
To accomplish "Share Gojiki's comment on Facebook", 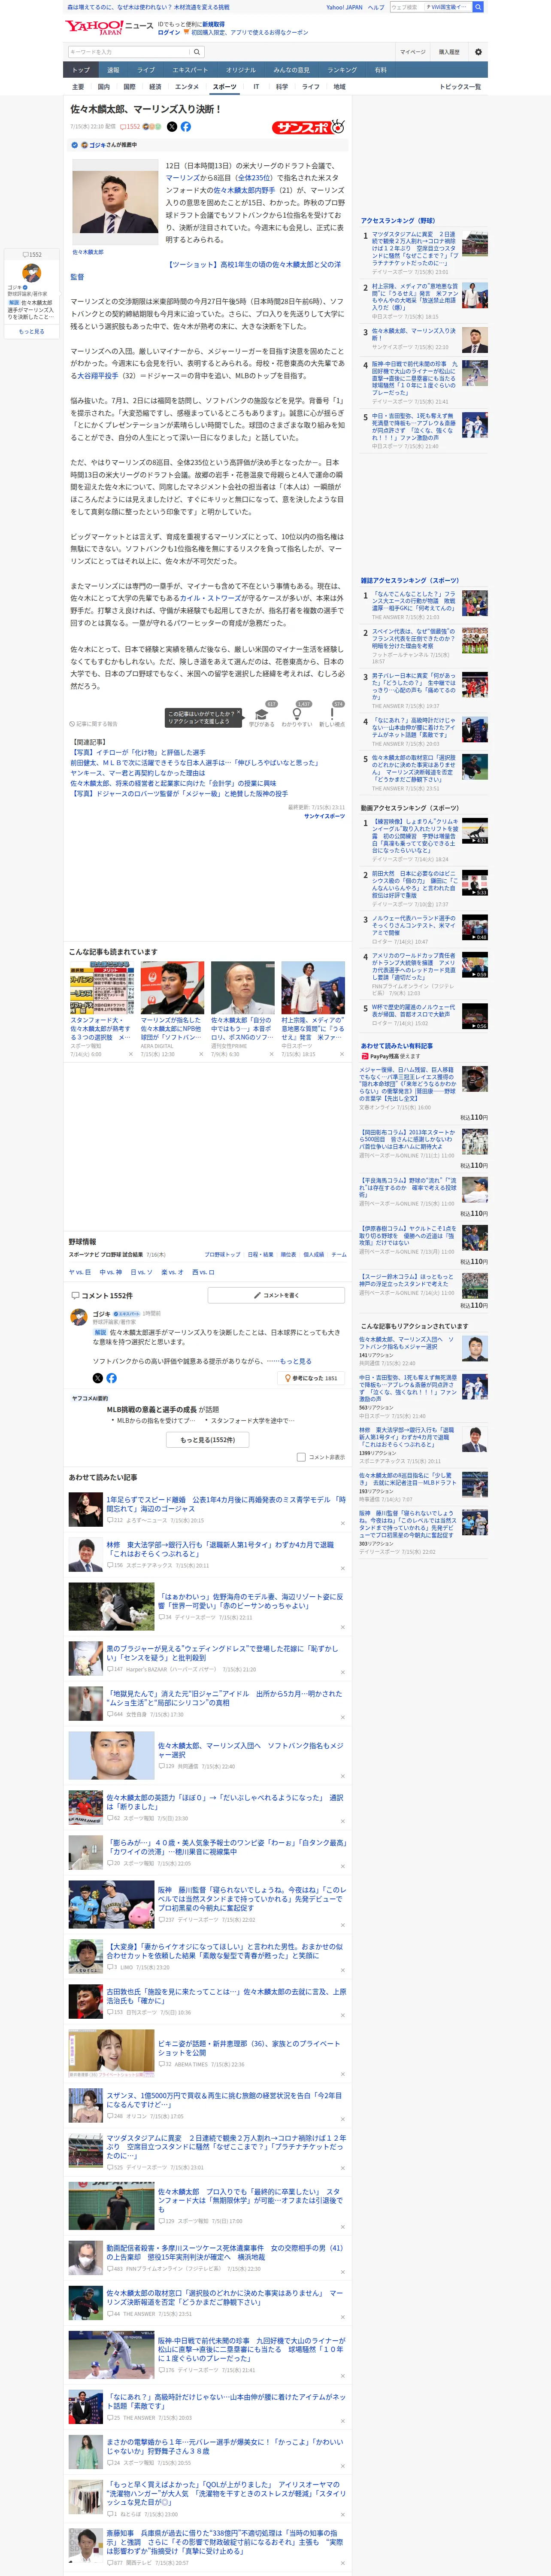I will 111,1378.
